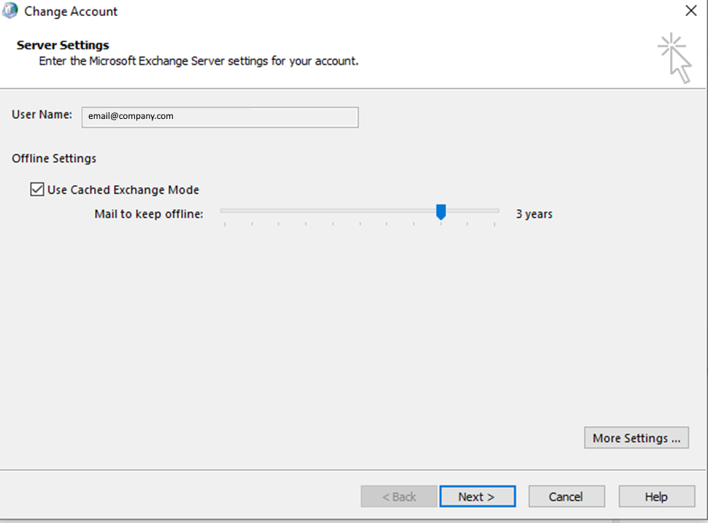Click the Offline Settings section heading
Screen dimensions: 708x523
[x=54, y=158]
